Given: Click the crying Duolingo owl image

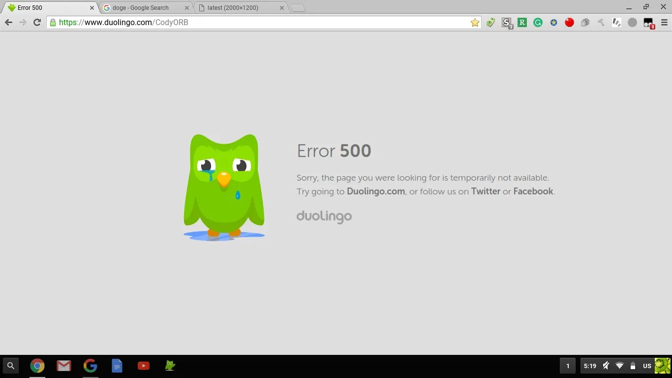Looking at the screenshot, I should (x=224, y=188).
